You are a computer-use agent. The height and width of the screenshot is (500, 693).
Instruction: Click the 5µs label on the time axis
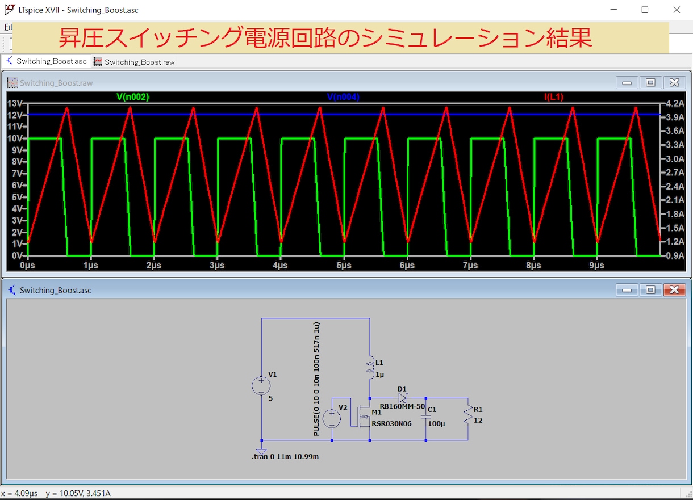tap(344, 265)
